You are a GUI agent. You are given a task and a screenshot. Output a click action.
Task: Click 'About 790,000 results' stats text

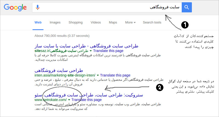pyautogui.click(x=62, y=36)
